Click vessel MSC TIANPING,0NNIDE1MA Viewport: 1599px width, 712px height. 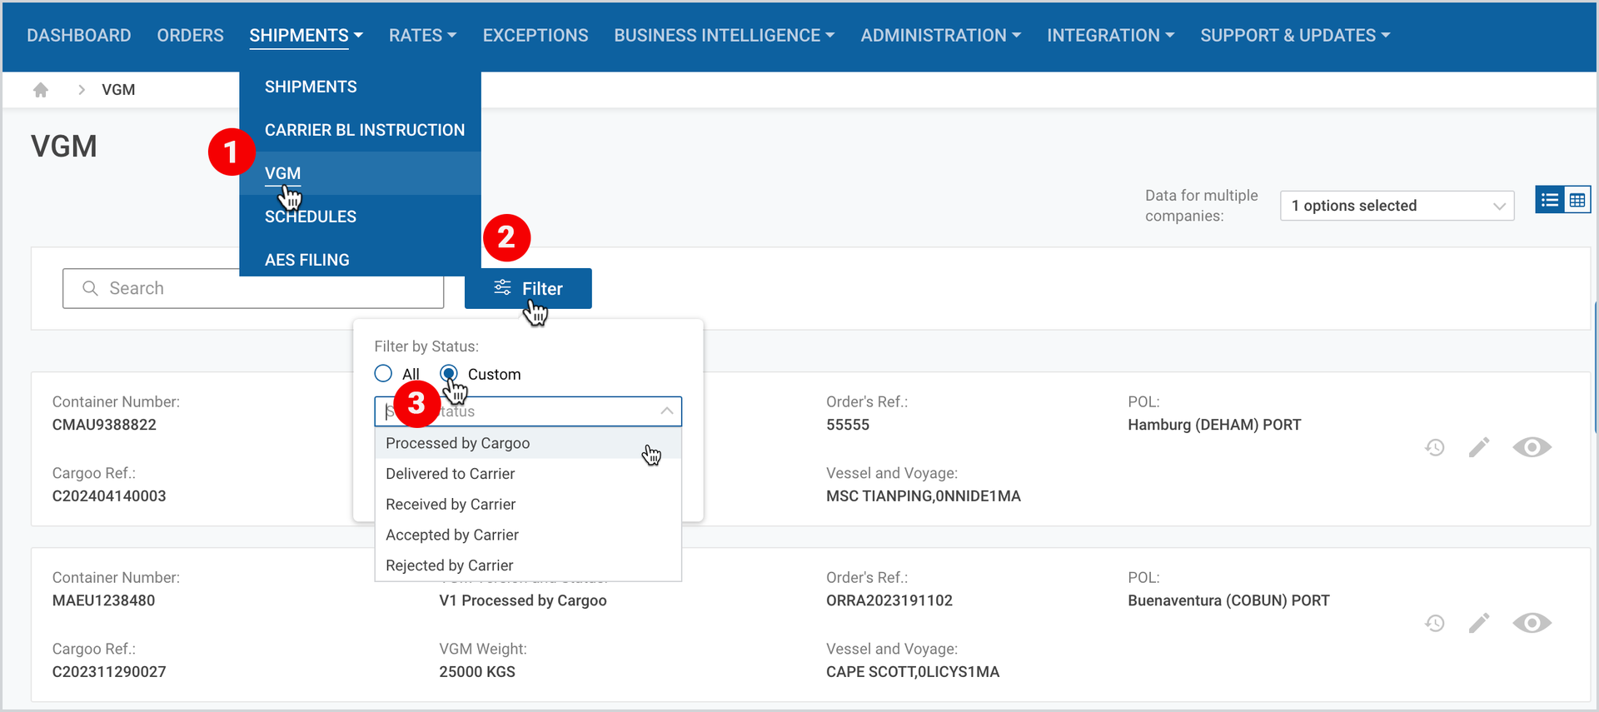[x=924, y=496]
